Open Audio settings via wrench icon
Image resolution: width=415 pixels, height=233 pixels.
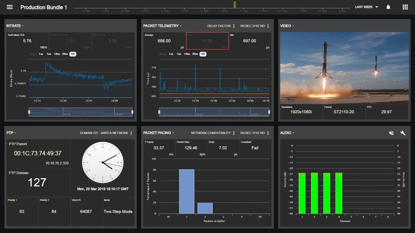(403, 133)
